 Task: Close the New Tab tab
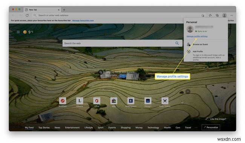(58, 10)
